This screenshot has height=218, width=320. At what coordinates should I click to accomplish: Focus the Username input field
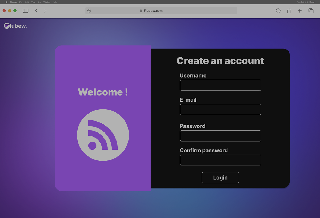pyautogui.click(x=220, y=85)
